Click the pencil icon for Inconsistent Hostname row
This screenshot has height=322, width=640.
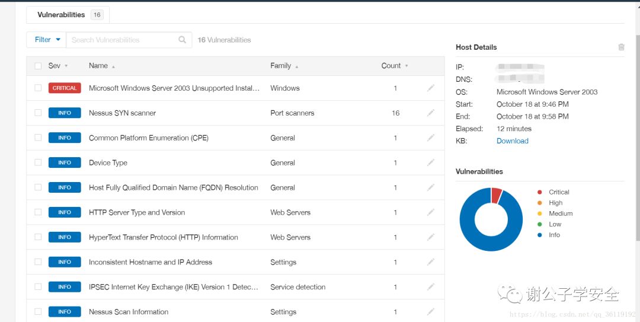(x=431, y=262)
